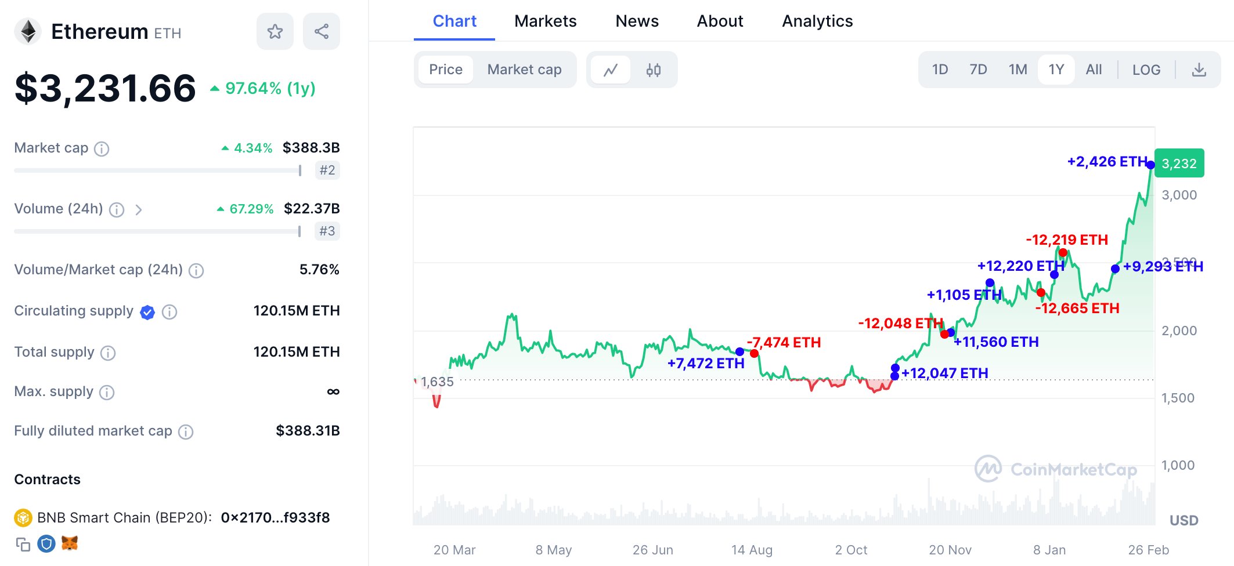The height and width of the screenshot is (566, 1234).
Task: Open the Markets tab
Action: point(546,21)
